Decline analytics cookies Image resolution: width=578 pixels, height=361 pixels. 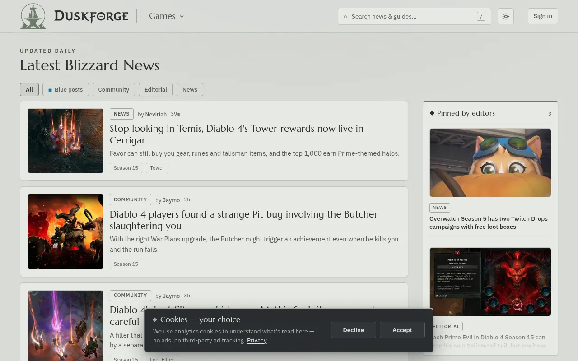[x=354, y=330]
